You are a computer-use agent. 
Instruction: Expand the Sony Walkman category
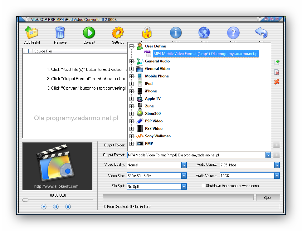coord(132,136)
